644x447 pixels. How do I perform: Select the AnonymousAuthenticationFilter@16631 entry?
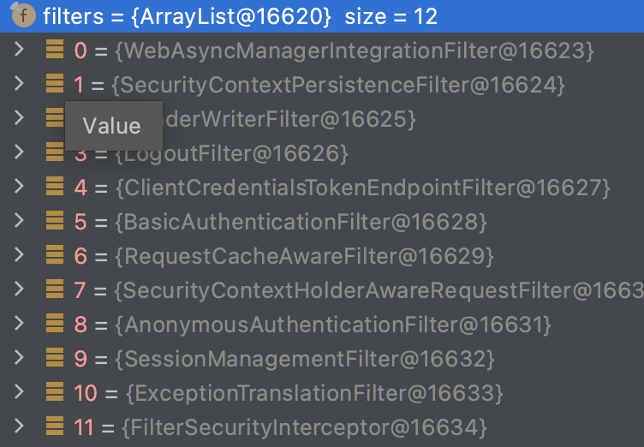[332, 325]
